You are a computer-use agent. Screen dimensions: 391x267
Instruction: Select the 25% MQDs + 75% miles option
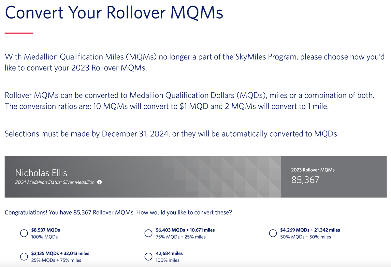[x=24, y=257]
